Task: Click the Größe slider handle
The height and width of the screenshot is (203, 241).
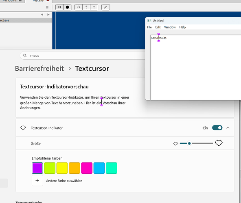Action: 189,143
